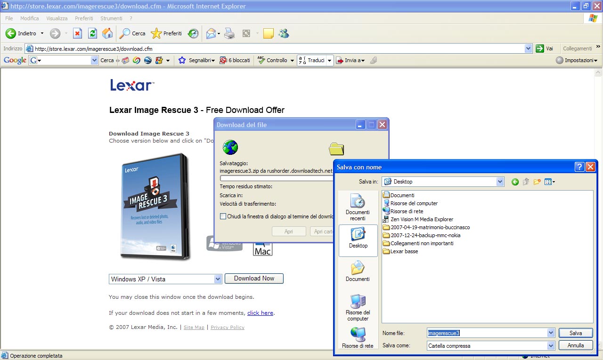Viewport: 603px width, 360px height.
Task: Click the help question mark in save dialog
Action: [579, 167]
